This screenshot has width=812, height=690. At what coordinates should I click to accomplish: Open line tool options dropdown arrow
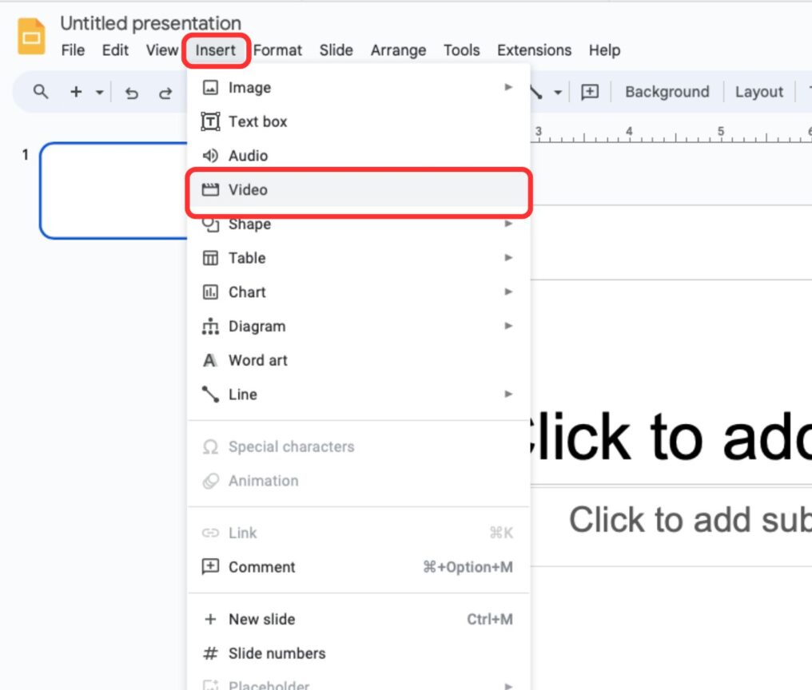(x=558, y=93)
